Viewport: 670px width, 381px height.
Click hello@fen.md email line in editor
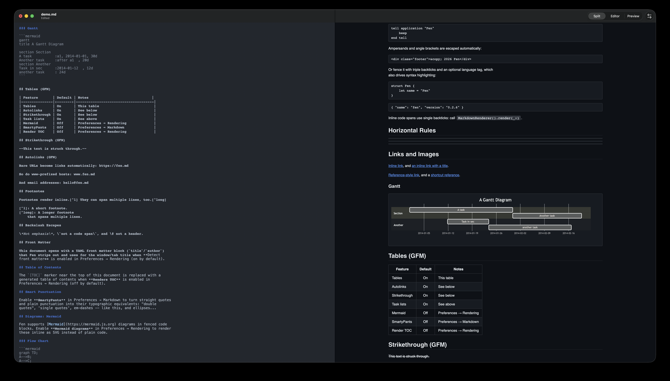54,183
